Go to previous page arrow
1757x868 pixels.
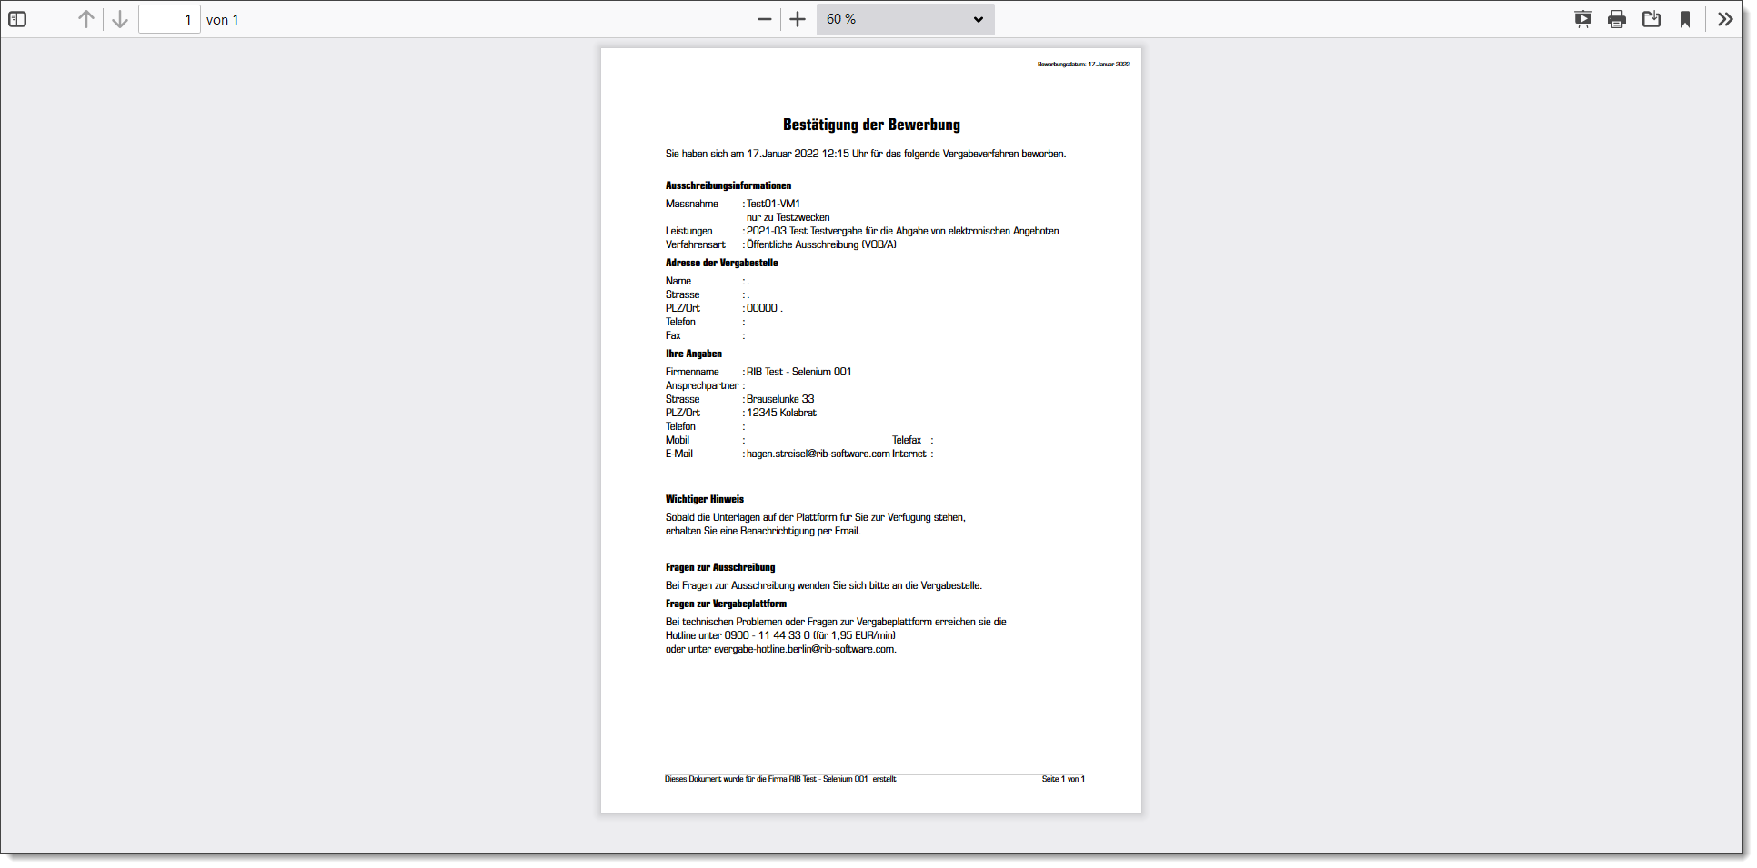(x=86, y=19)
